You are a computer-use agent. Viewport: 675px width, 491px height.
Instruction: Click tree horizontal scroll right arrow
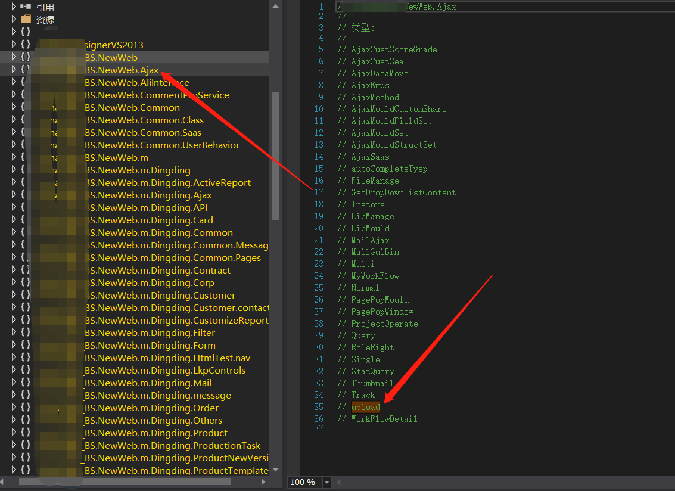(x=263, y=482)
